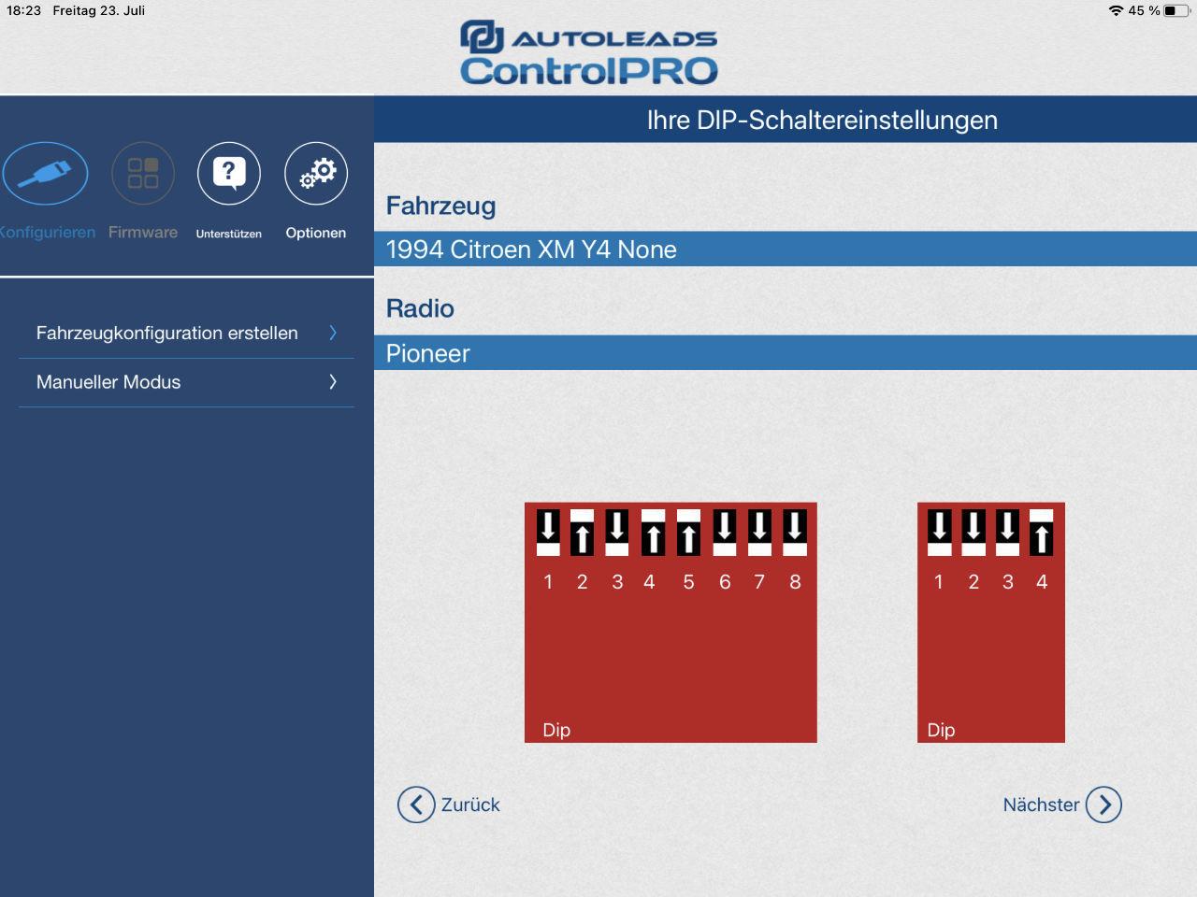
Task: Click the Fahrzeug heading
Action: [x=440, y=206]
